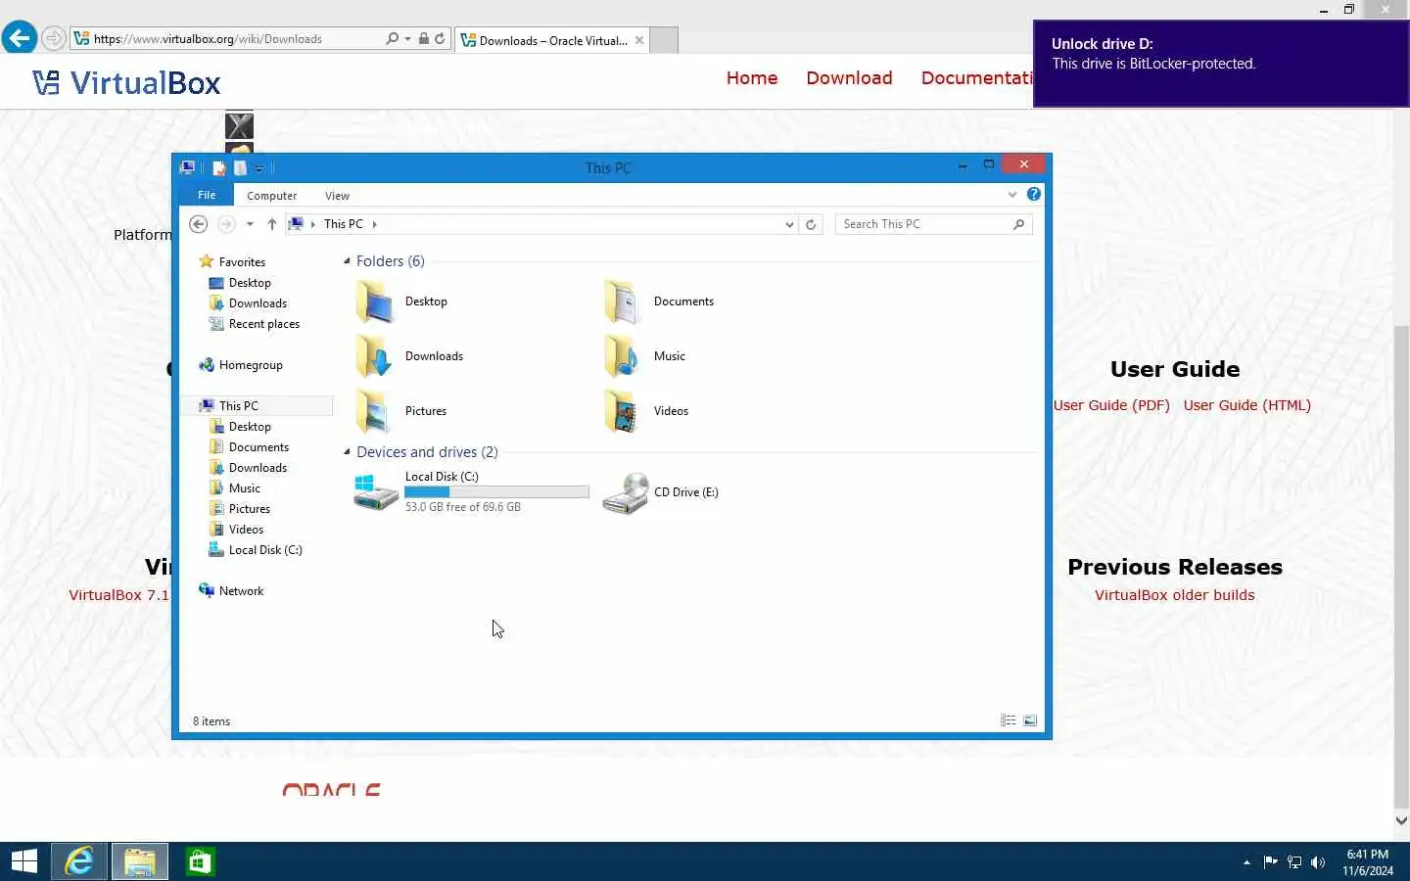Open the Computer ribbon tab
Viewport: 1410px width, 881px height.
271,196
